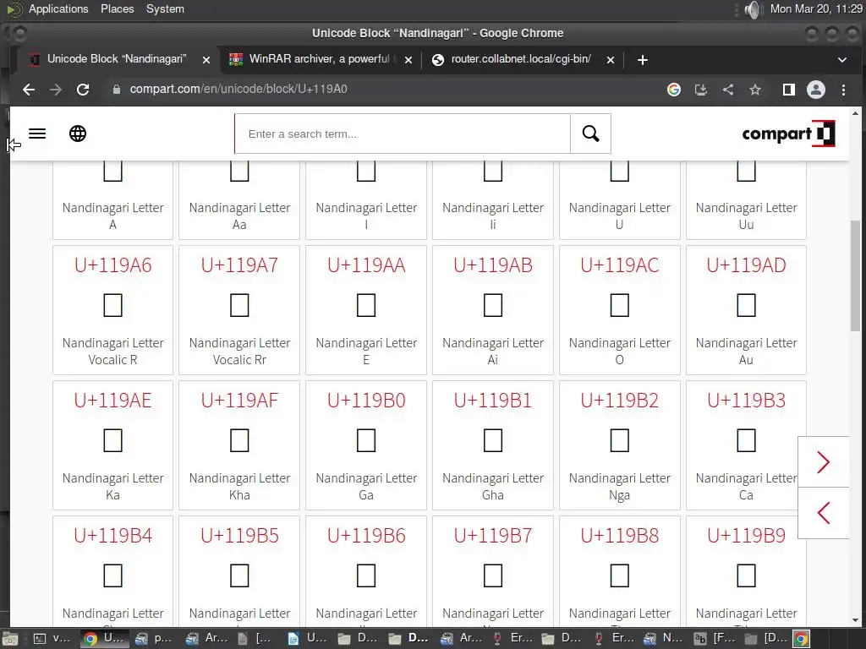Open the Applications menu

(58, 8)
